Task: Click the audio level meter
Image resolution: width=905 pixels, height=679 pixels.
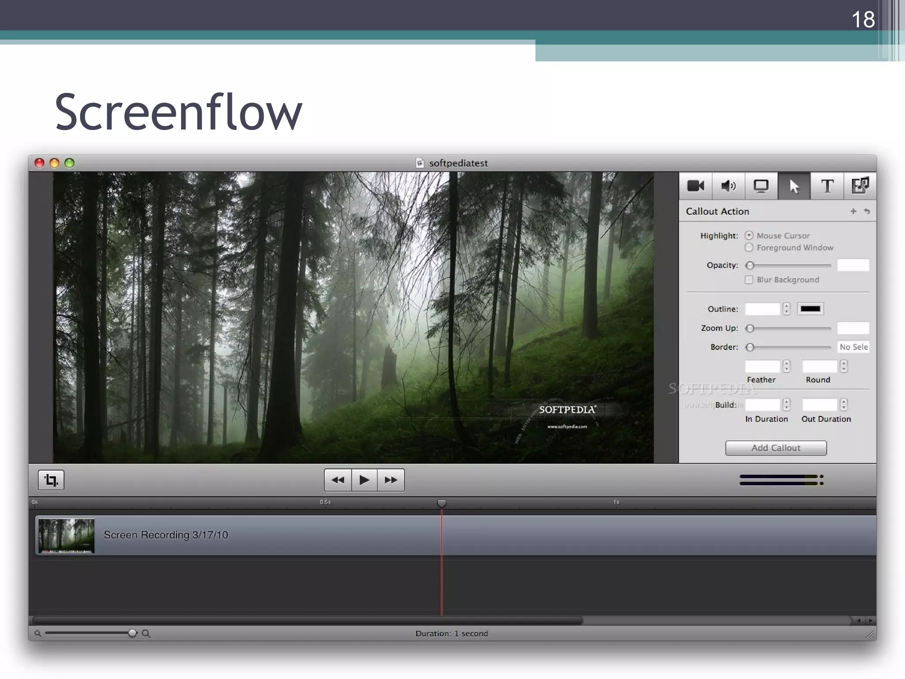Action: pos(781,480)
